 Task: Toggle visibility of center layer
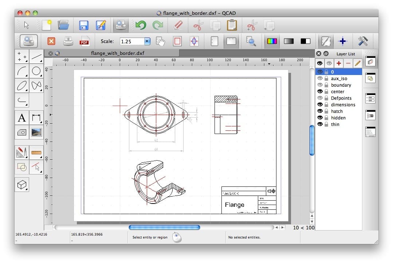click(320, 91)
